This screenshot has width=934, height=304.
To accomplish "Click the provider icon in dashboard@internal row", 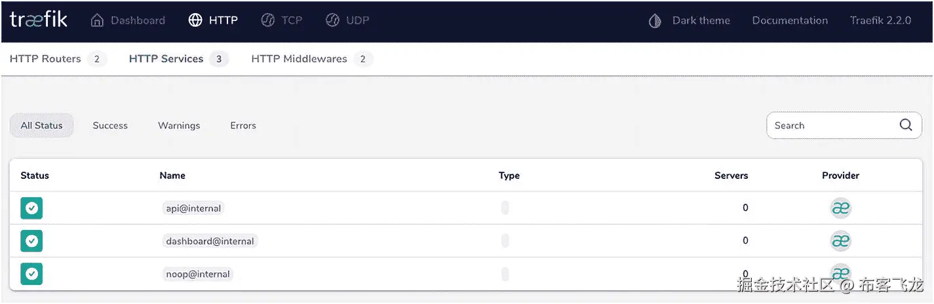I will point(840,241).
